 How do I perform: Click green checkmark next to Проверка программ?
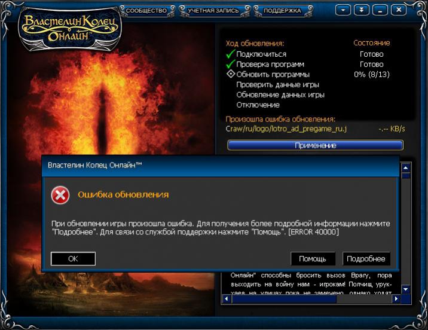[230, 65]
